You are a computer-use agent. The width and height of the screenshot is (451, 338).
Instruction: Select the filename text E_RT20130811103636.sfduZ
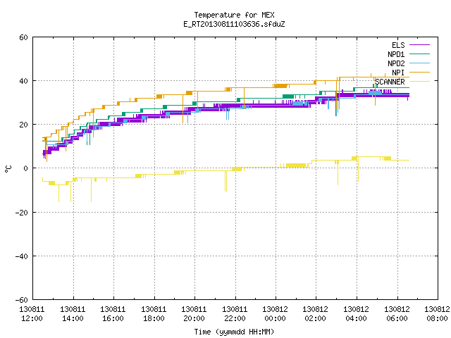[x=234, y=24]
